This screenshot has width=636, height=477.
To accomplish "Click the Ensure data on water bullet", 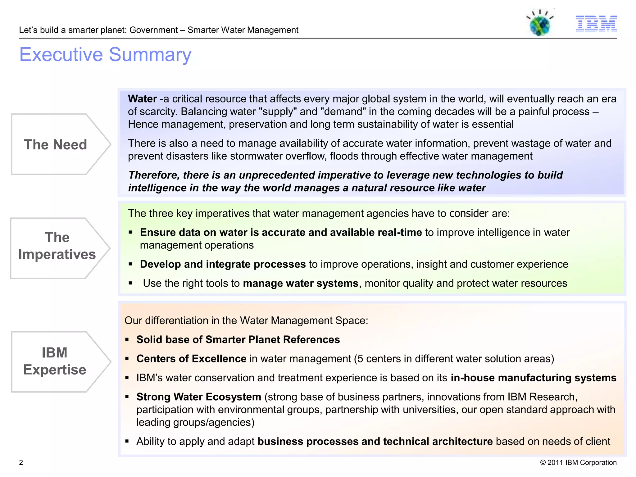I will (281, 232).
